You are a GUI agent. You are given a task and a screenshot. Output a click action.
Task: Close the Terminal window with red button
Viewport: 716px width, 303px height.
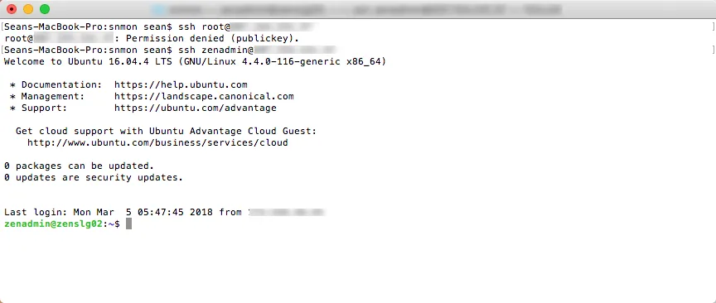(12, 9)
